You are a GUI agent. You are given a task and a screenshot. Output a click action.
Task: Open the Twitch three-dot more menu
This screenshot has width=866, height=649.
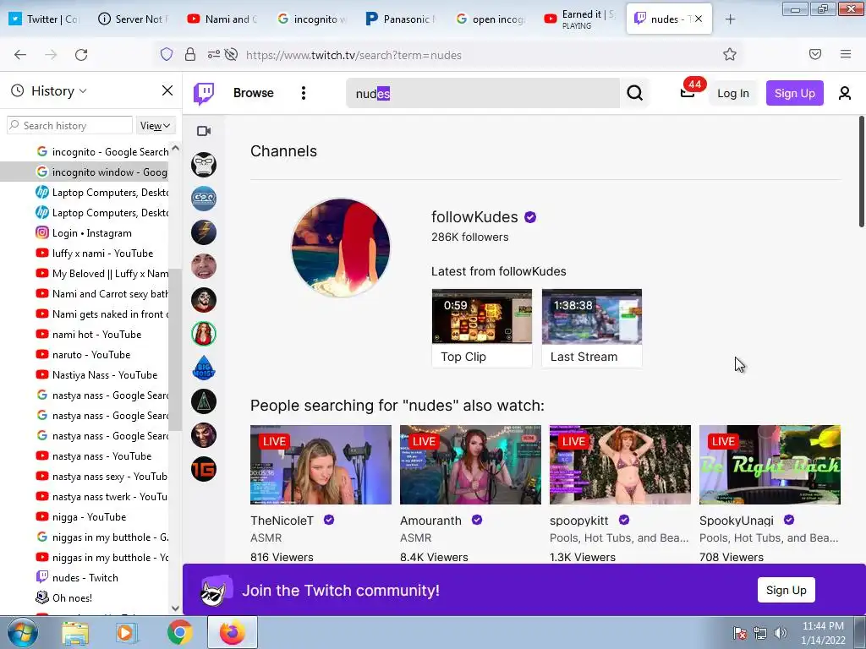pyautogui.click(x=304, y=93)
